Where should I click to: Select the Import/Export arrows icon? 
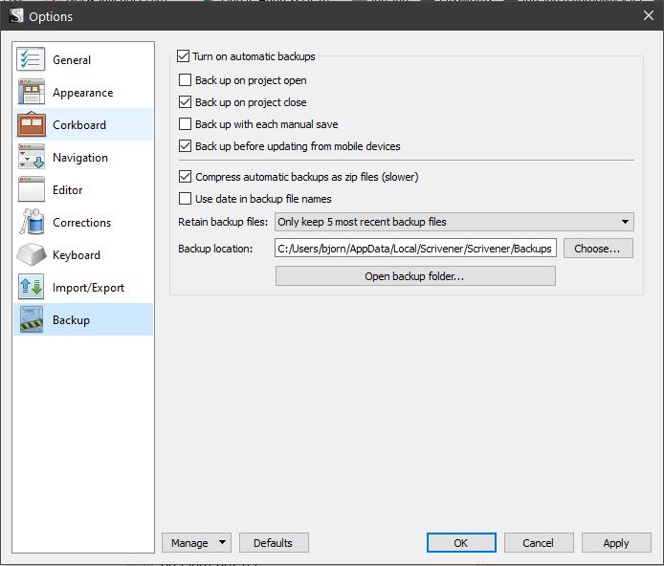point(31,287)
